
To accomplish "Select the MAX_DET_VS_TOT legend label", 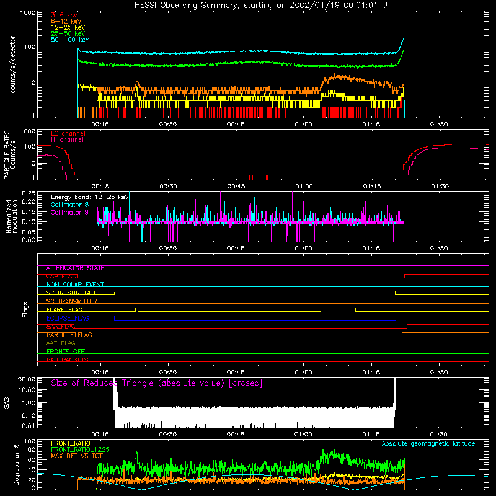I will [77, 456].
